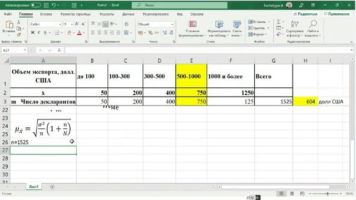Switch to the Формулы tab
This screenshot has width=356, height=200.
click(x=106, y=14)
